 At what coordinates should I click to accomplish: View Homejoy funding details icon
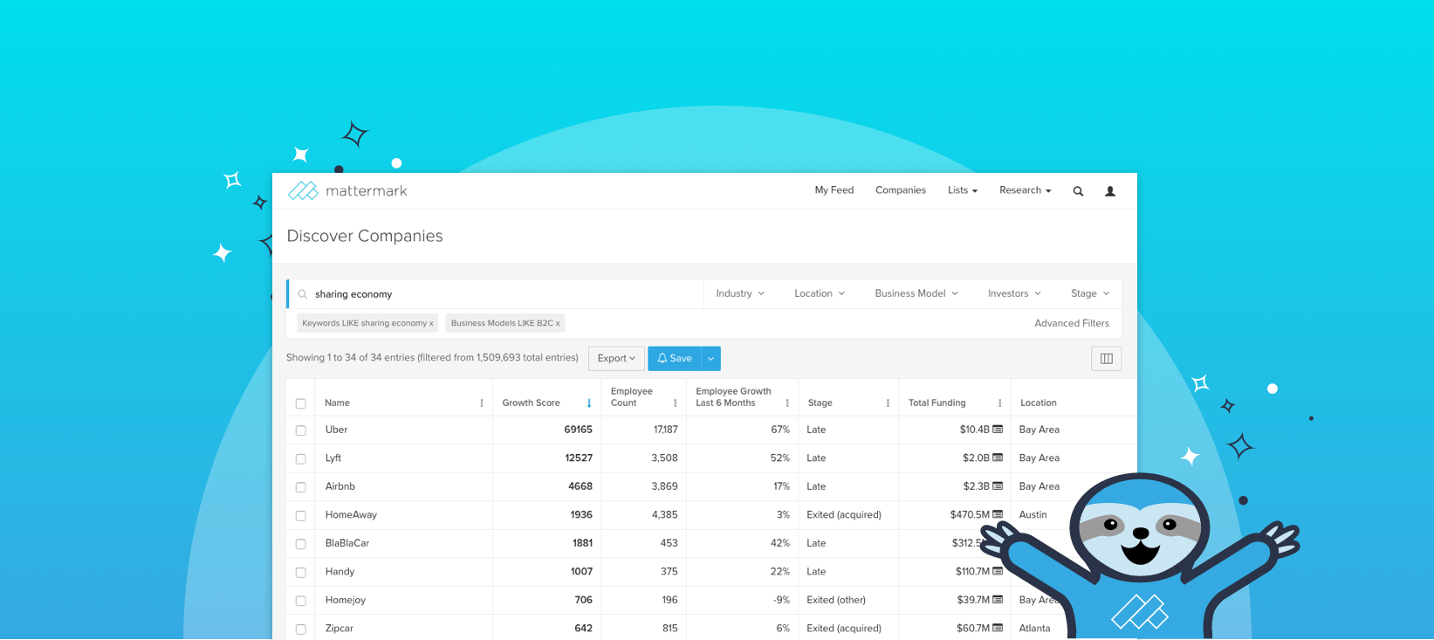[998, 600]
